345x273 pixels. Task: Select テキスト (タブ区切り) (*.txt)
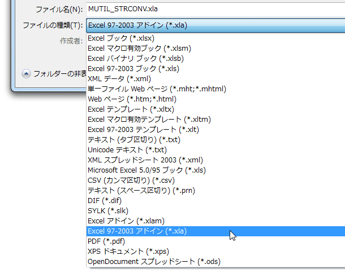coord(215,140)
